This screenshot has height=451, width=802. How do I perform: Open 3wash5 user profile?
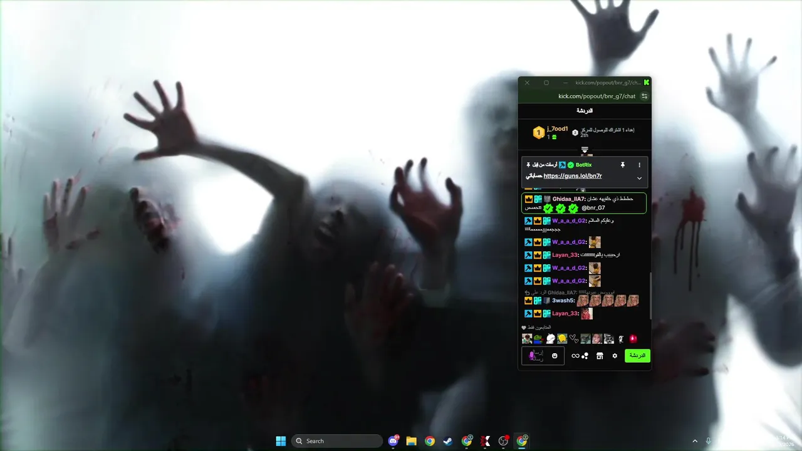click(563, 301)
